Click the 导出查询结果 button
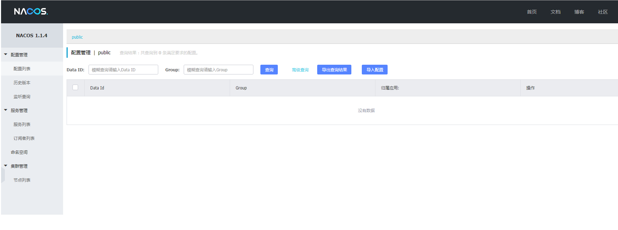618x230 pixels. pyautogui.click(x=334, y=70)
